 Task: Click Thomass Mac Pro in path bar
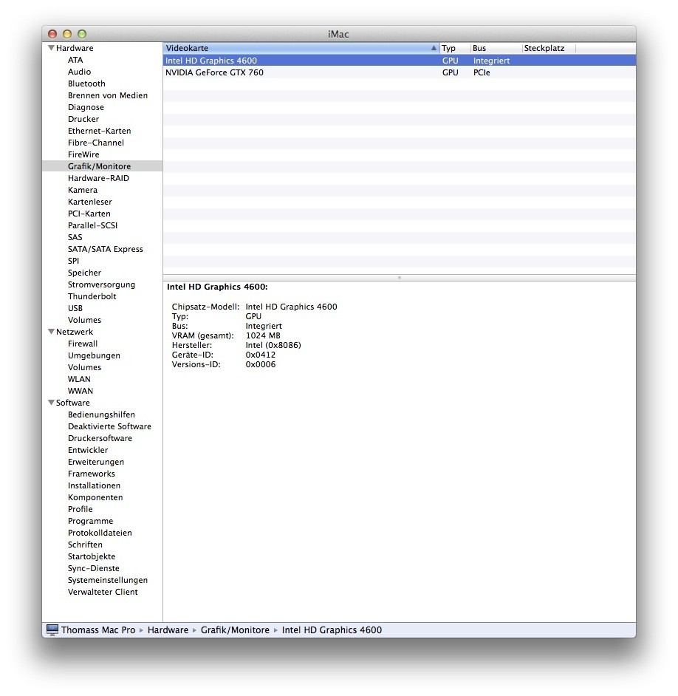click(98, 630)
